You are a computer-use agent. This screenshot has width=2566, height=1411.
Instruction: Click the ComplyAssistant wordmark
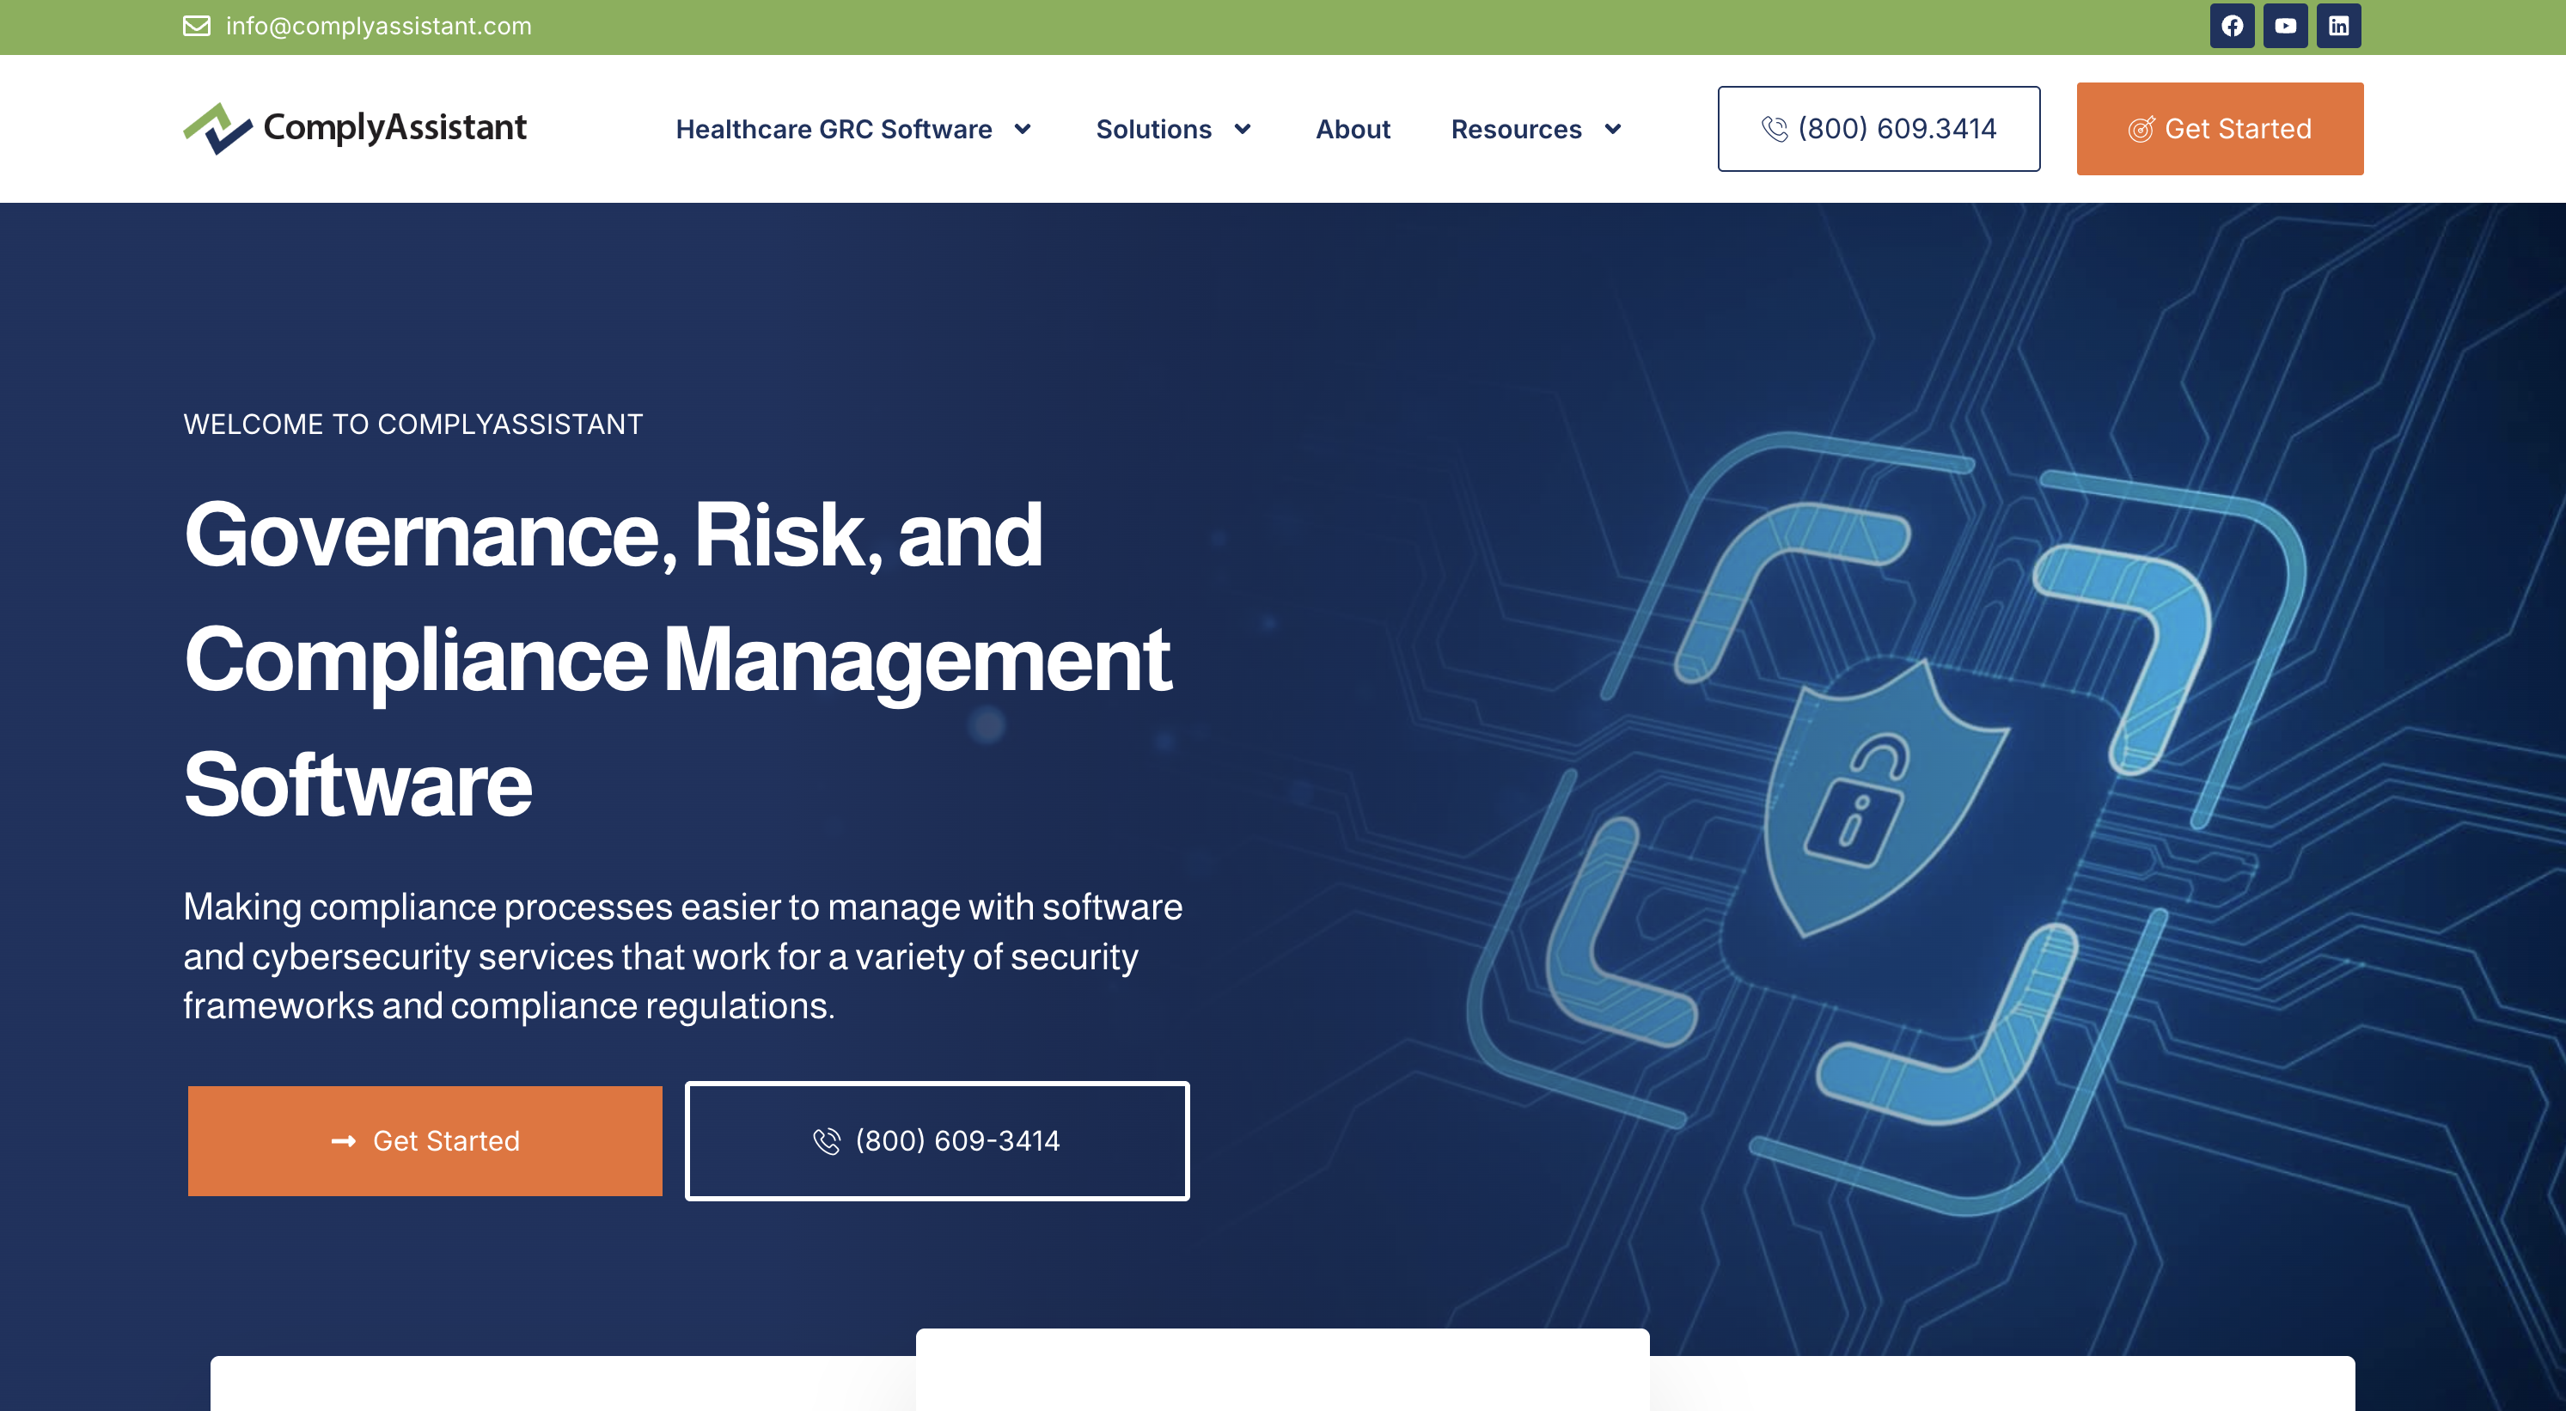tap(395, 126)
